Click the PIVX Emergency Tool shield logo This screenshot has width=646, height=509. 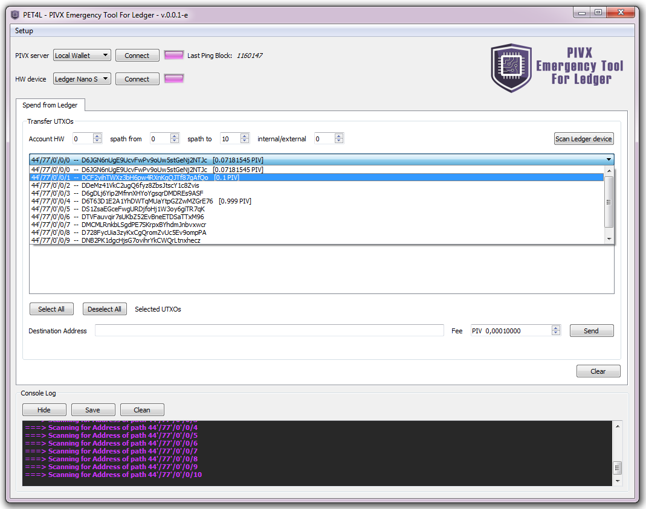(511, 68)
